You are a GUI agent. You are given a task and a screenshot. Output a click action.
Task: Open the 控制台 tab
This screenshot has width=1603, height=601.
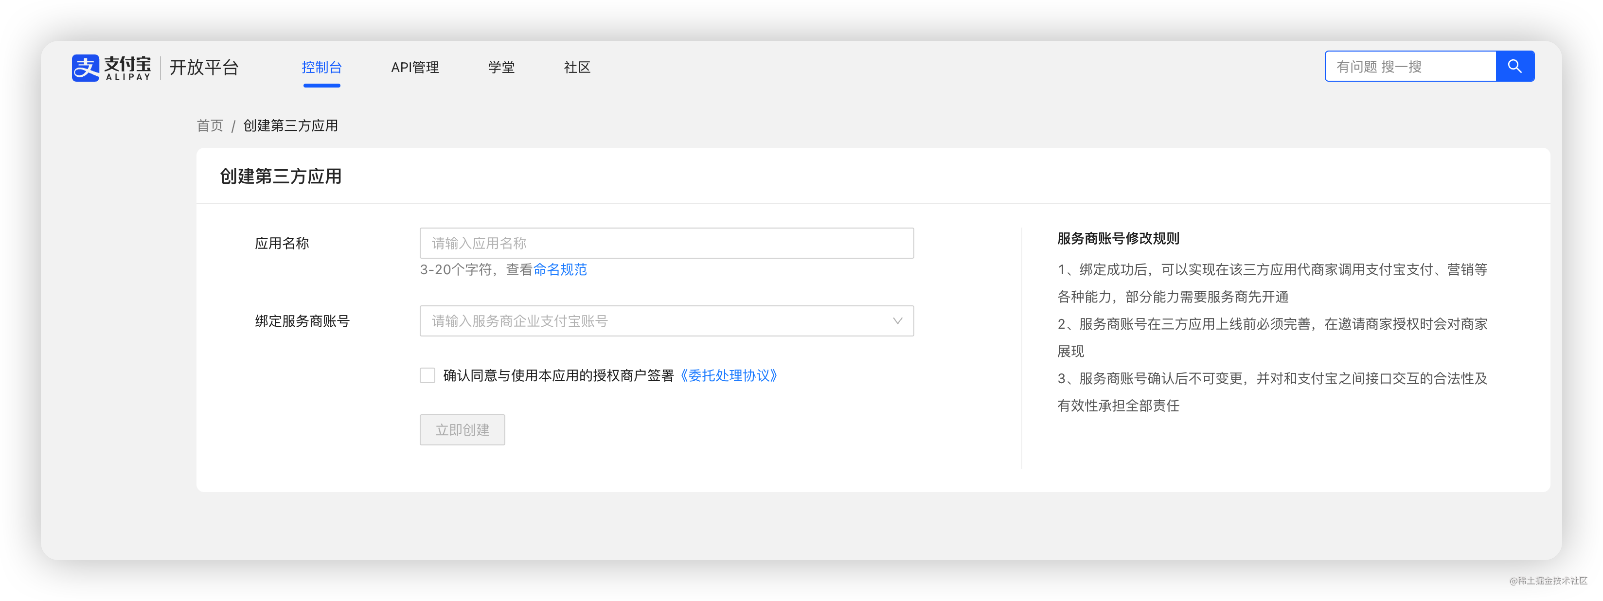tap(322, 67)
